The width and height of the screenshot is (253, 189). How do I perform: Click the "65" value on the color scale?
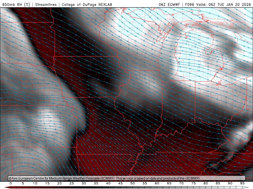(x=169, y=183)
